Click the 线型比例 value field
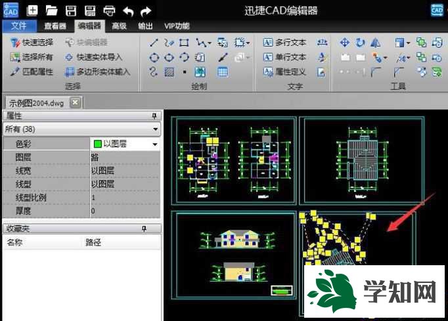448x321 pixels. [125, 198]
